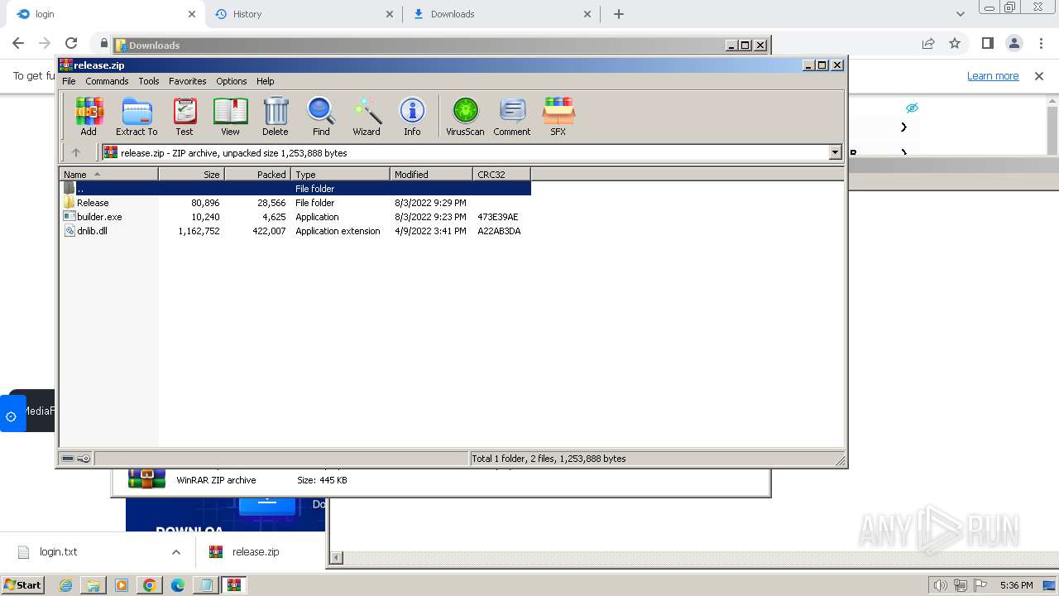Open the Chrome three-dot menu
This screenshot has width=1059, height=596.
[x=1041, y=43]
